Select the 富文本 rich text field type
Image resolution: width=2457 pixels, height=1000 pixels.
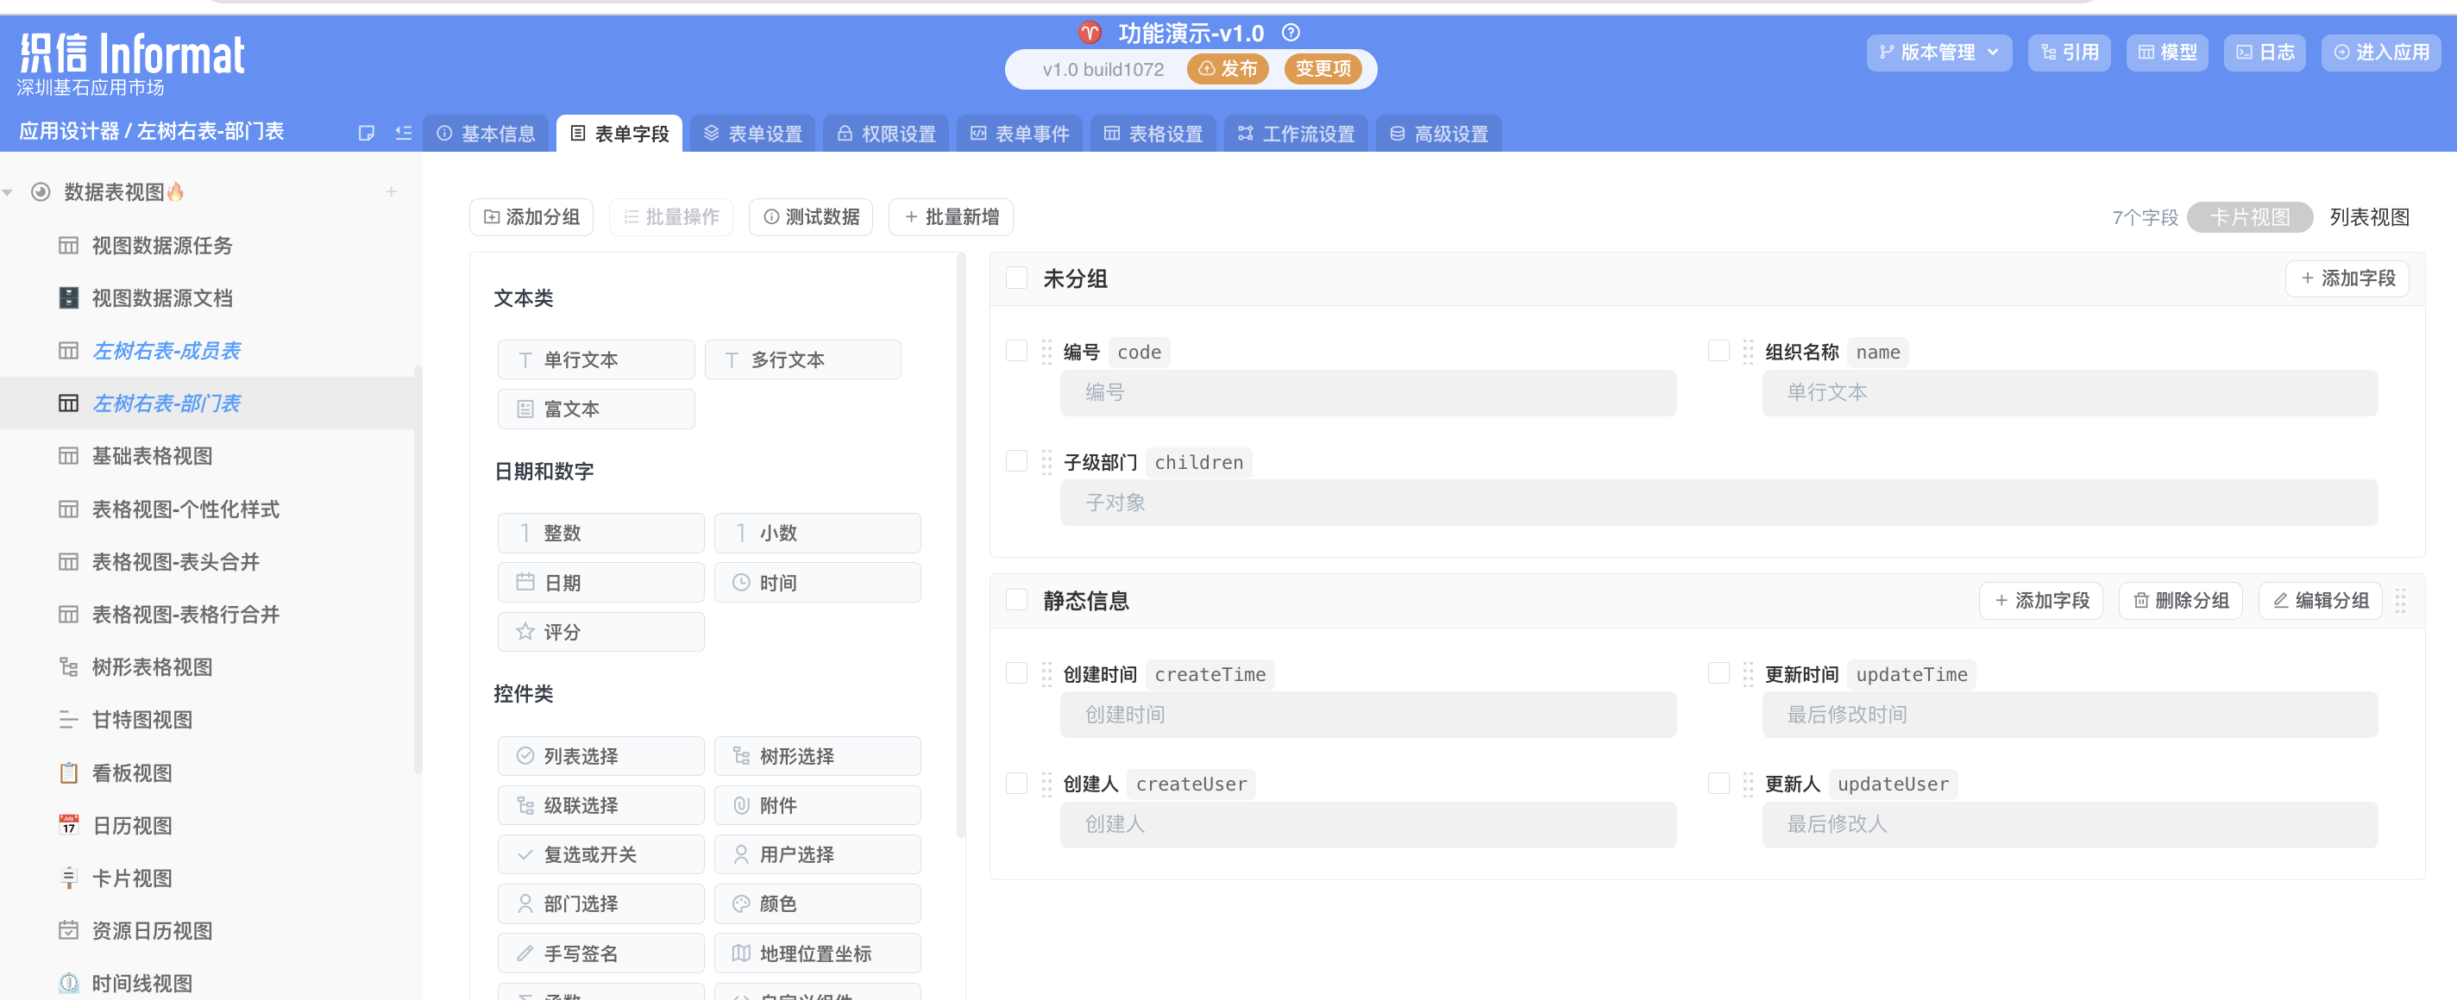(x=594, y=409)
